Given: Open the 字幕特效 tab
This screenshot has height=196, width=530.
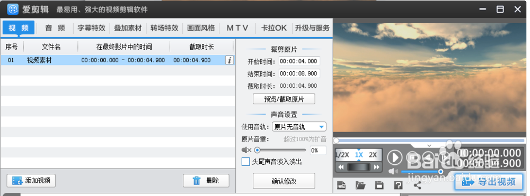Looking at the screenshot, I should click(91, 28).
